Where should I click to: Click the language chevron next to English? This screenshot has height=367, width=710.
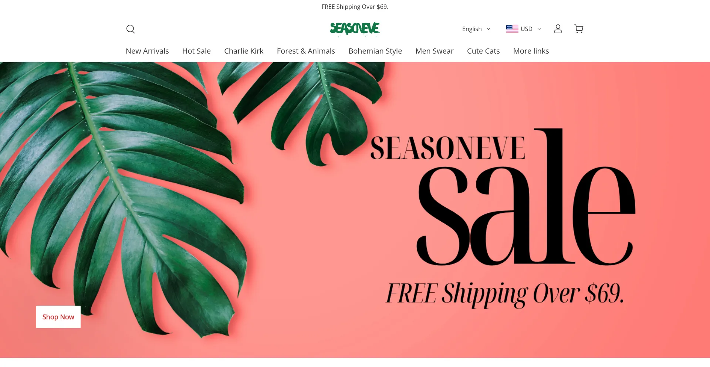[488, 29]
